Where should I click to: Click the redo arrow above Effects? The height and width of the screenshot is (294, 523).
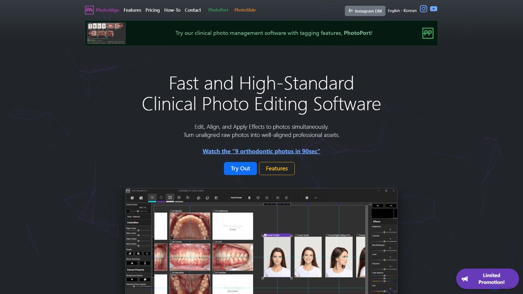(x=391, y=206)
